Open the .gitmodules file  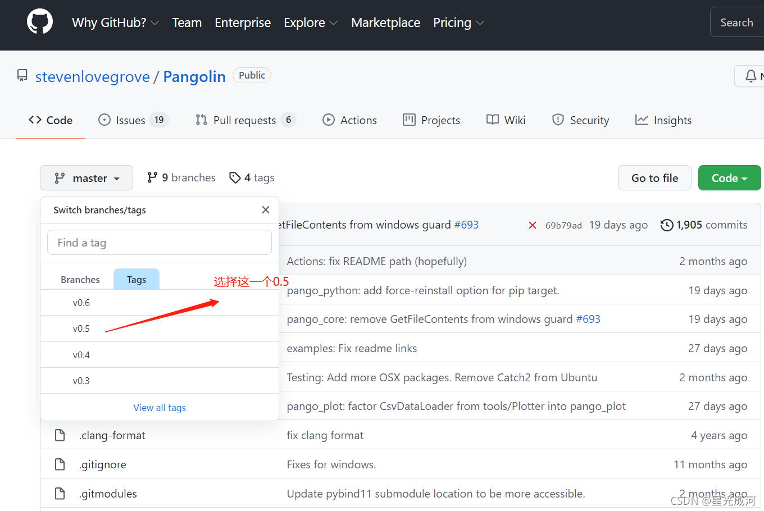click(108, 494)
